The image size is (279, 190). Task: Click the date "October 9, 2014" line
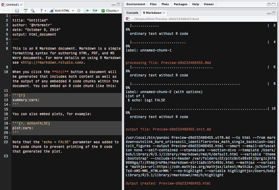36,30
